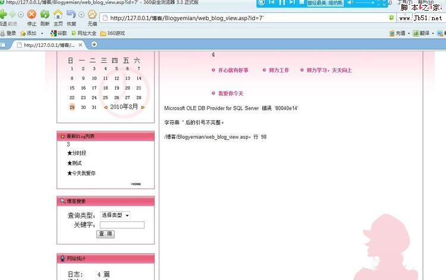Enable private mode with 无痕 paw icon

tap(92, 14)
